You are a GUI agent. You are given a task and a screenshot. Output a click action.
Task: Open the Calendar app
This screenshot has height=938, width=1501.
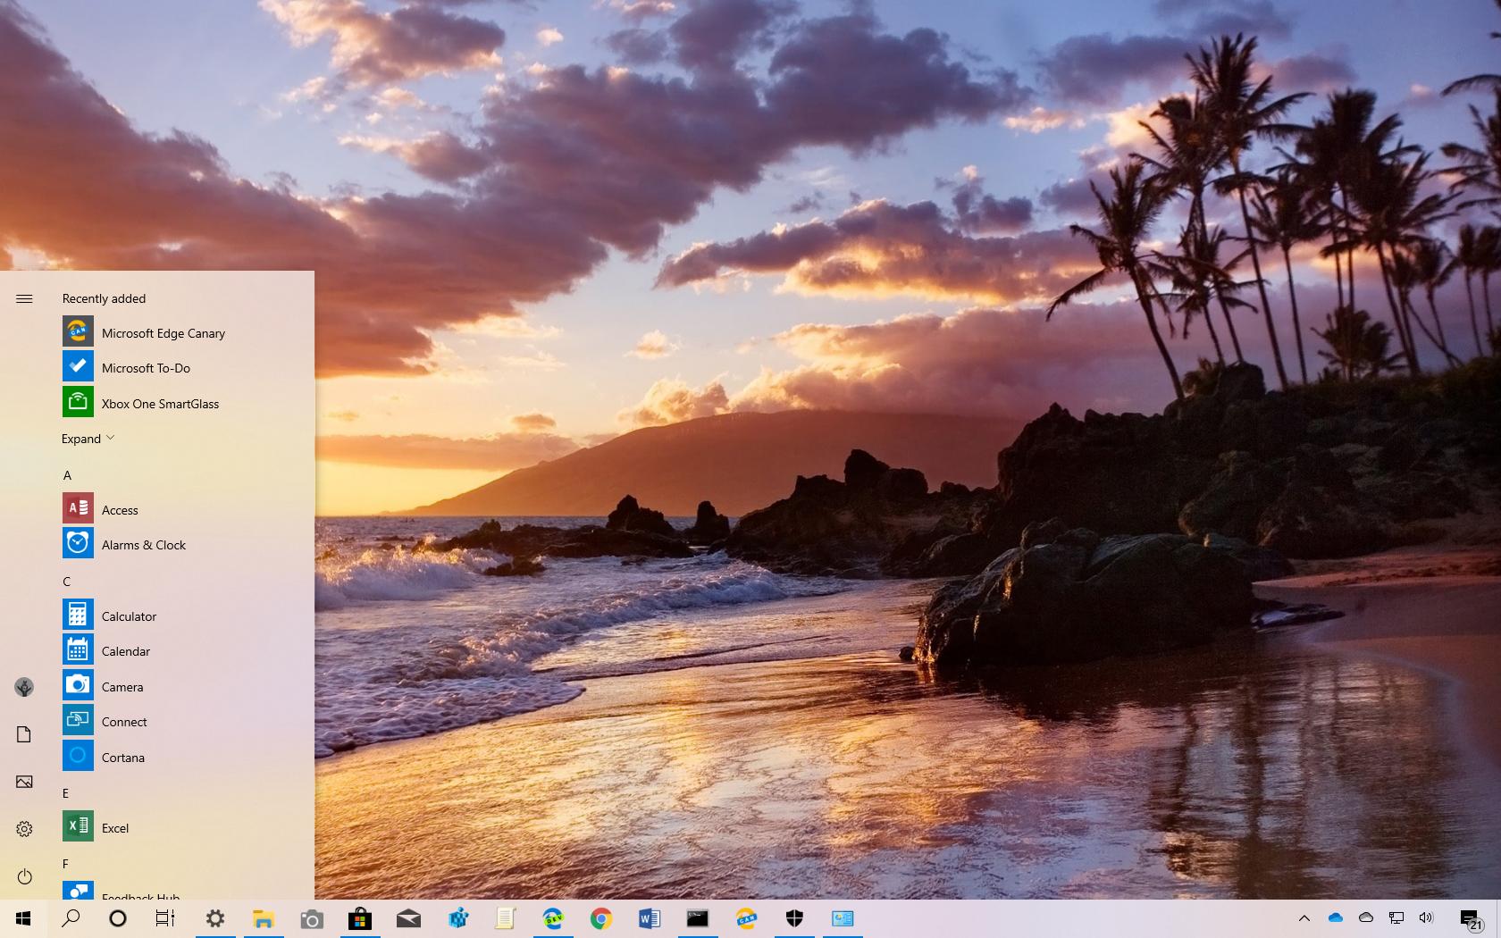pyautogui.click(x=188, y=650)
